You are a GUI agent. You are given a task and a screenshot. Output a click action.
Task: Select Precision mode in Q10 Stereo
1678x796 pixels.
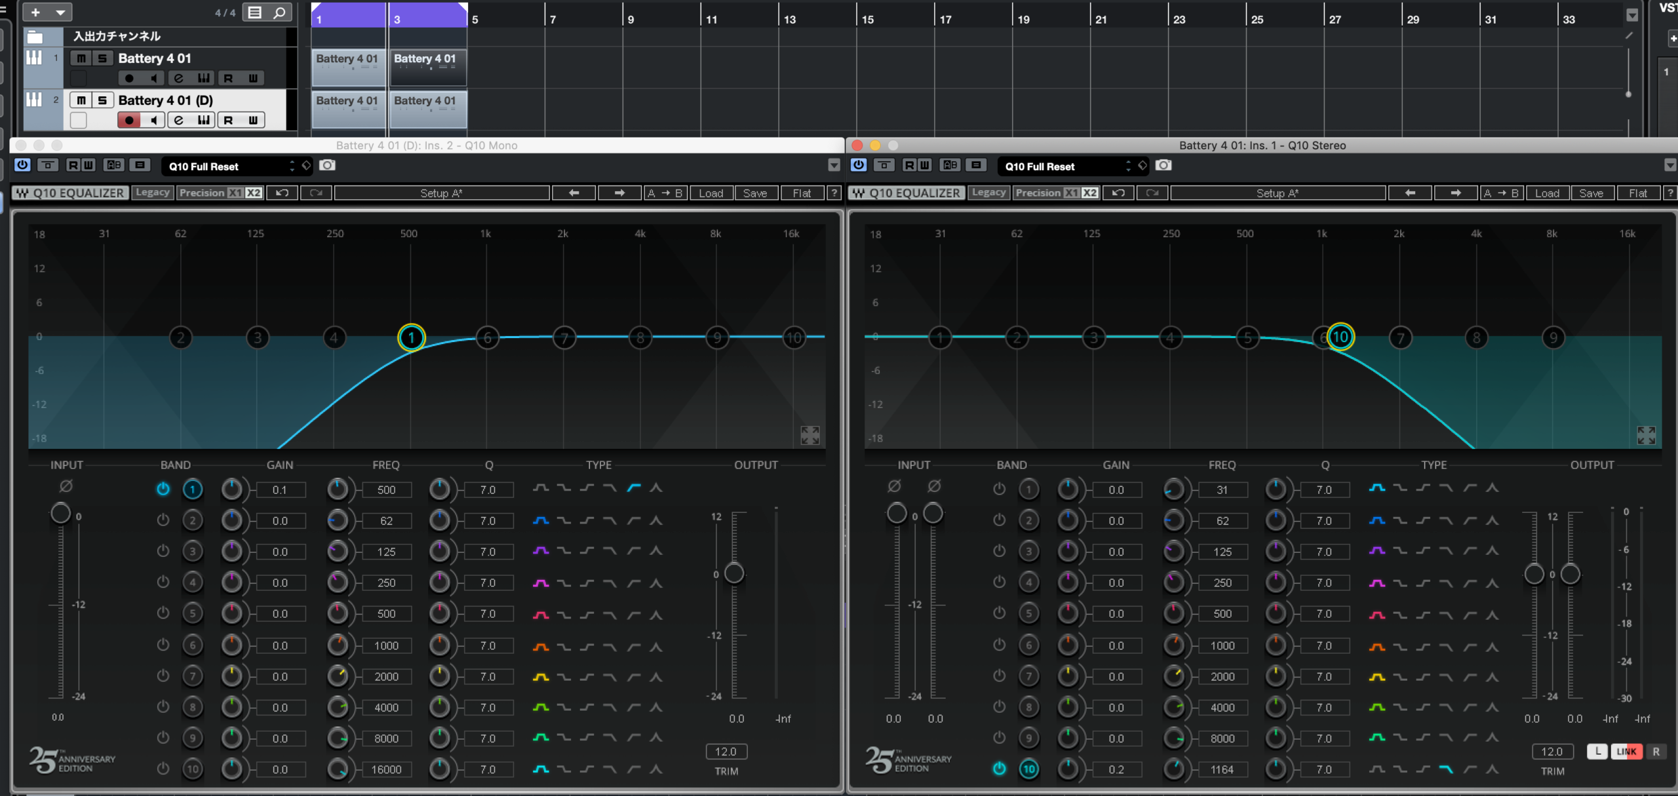(x=1038, y=193)
